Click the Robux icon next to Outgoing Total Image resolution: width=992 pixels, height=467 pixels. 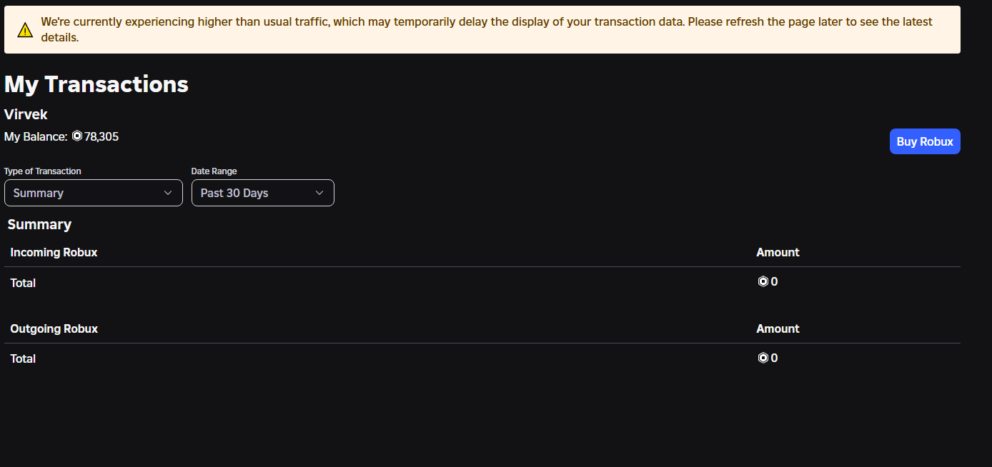coord(763,357)
